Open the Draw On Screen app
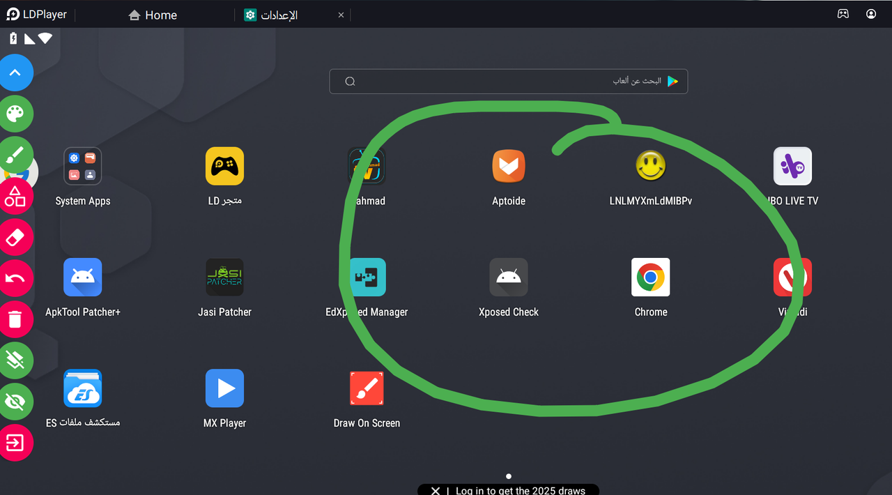 (367, 388)
